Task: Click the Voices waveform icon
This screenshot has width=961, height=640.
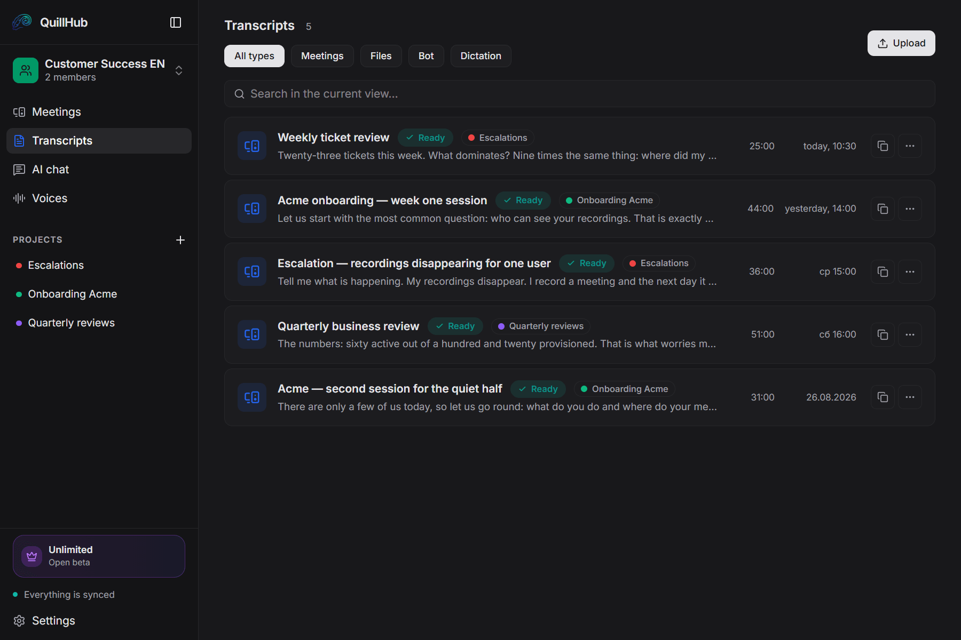Action: point(19,198)
